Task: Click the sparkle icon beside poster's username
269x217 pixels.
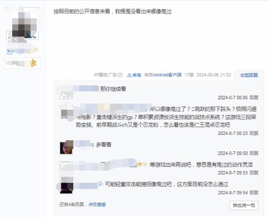Action: (36, 49)
